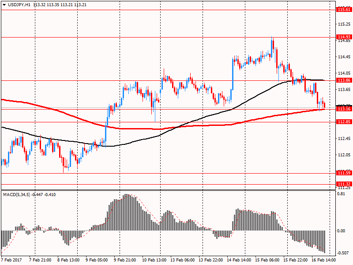Click the 0.81 MACD scale value
This screenshot has width=353, height=265.
coord(341,194)
